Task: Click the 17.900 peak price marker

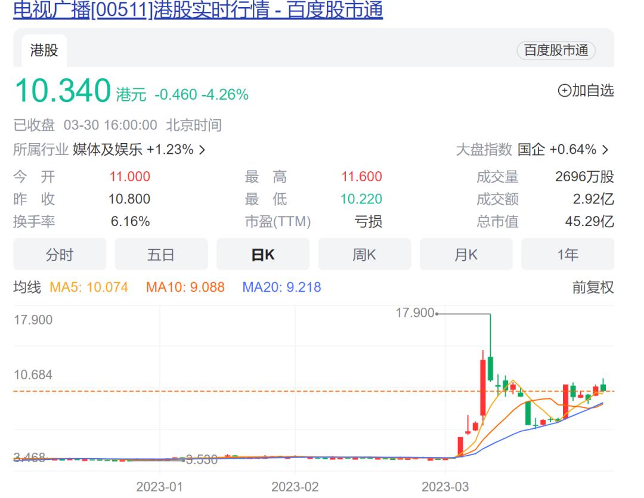Action: click(414, 312)
